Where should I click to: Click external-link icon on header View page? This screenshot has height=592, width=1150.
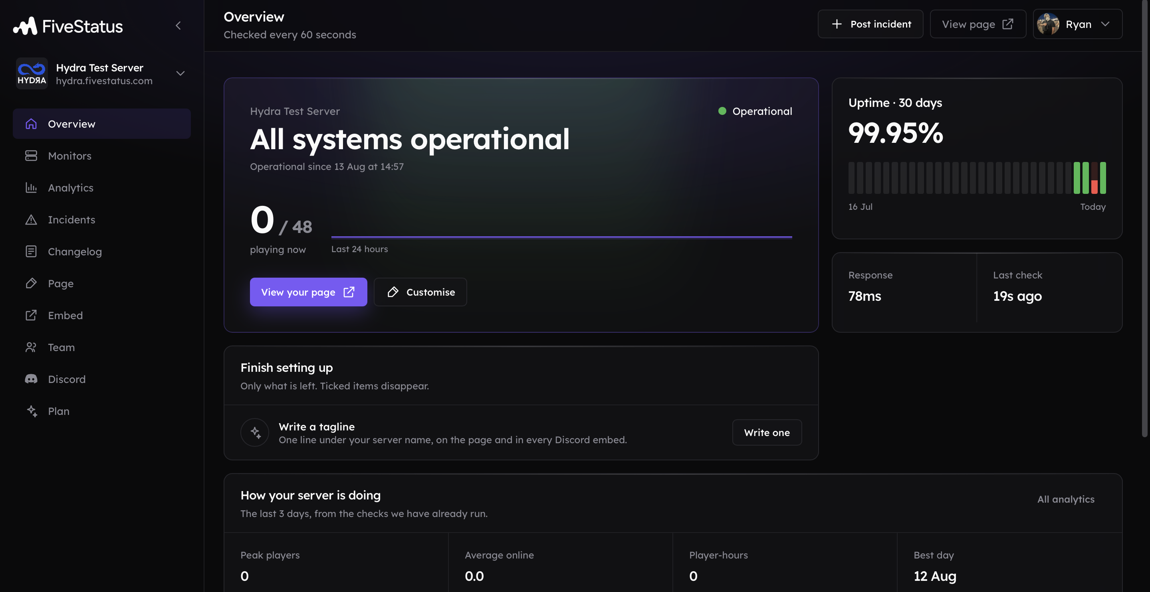pyautogui.click(x=1007, y=24)
